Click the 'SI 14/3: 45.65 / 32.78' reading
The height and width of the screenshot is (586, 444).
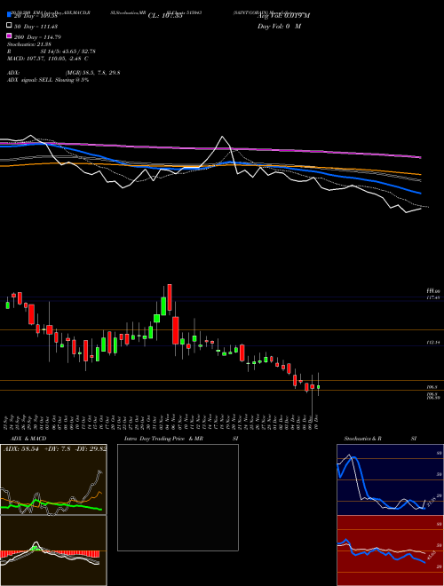click(68, 51)
